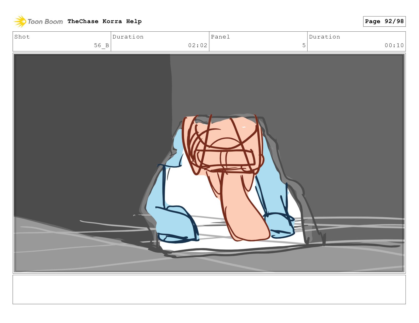Select the shot number '56_B'
Screen dimensions: 419x323
pos(102,45)
